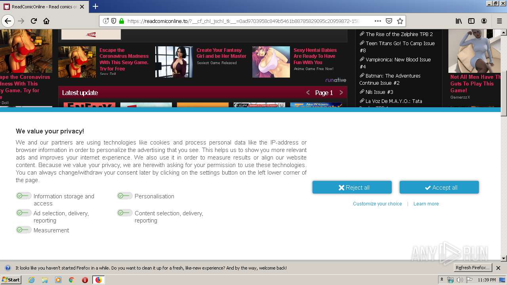Go back to the previous page

(8, 21)
